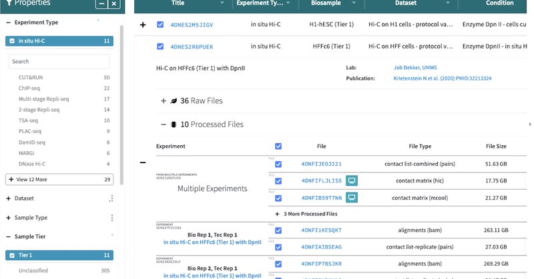Viewport: 534px width, 279px height.
Task: Expand the Sample Type filter section
Action: pyautogui.click(x=9, y=218)
